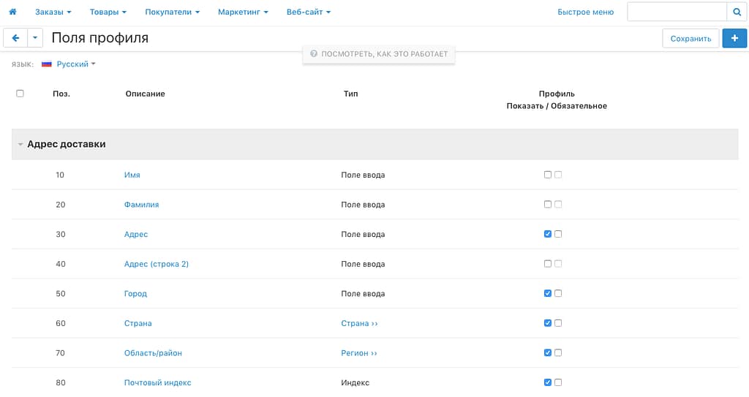Viewport: 749px width, 397px height.
Task: Open the Почтовый индекс field link
Action: point(157,382)
